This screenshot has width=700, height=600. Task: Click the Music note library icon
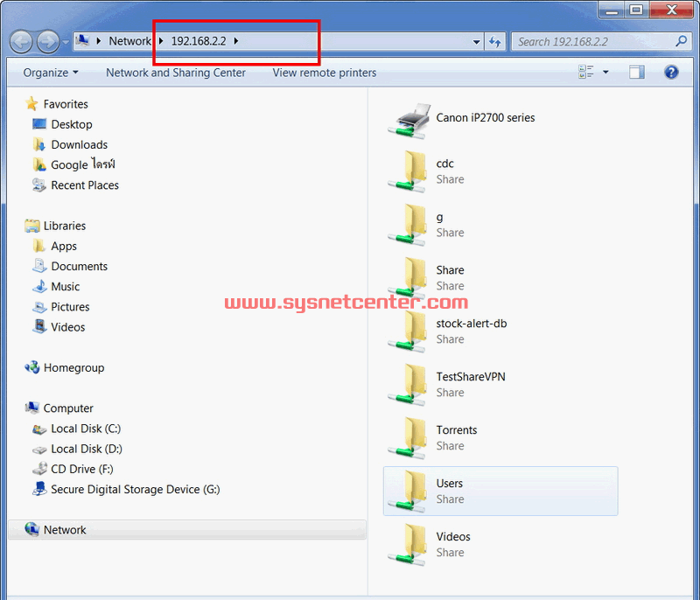(39, 286)
